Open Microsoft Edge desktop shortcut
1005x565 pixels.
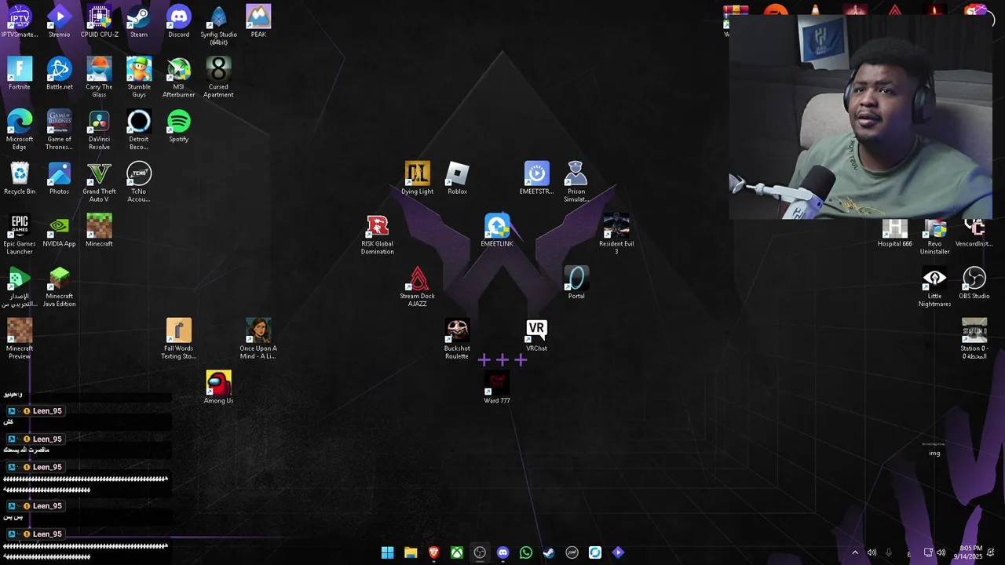click(20, 129)
